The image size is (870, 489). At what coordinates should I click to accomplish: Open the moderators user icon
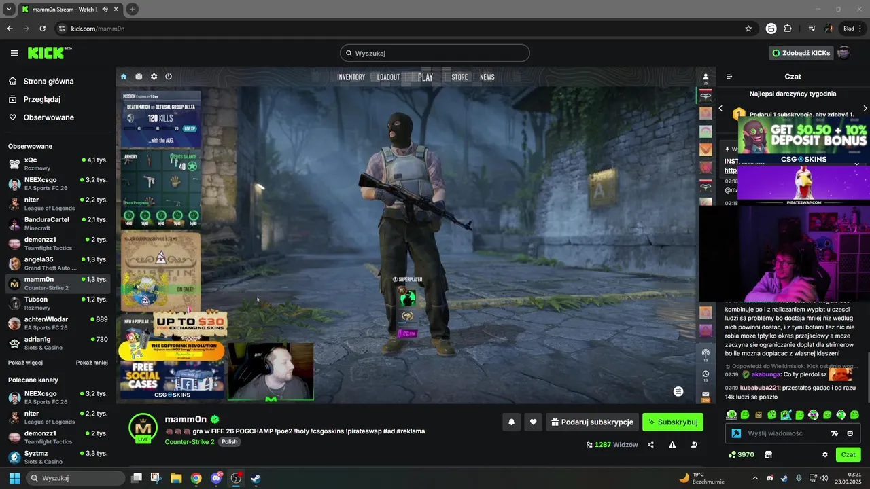(x=694, y=445)
